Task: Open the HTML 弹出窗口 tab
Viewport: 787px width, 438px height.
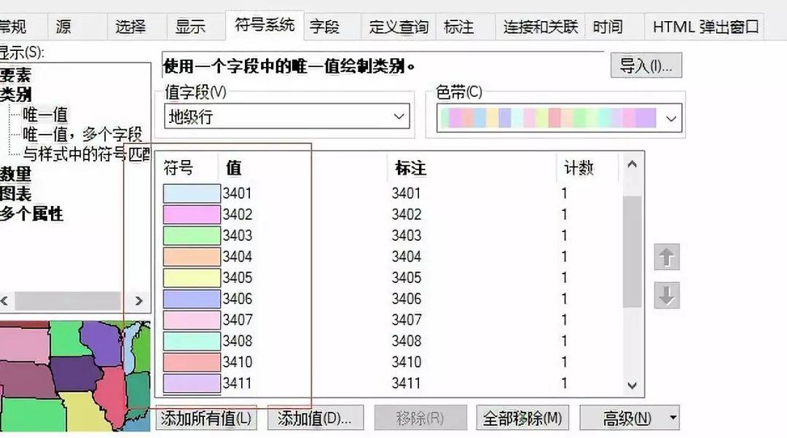Action: point(705,26)
